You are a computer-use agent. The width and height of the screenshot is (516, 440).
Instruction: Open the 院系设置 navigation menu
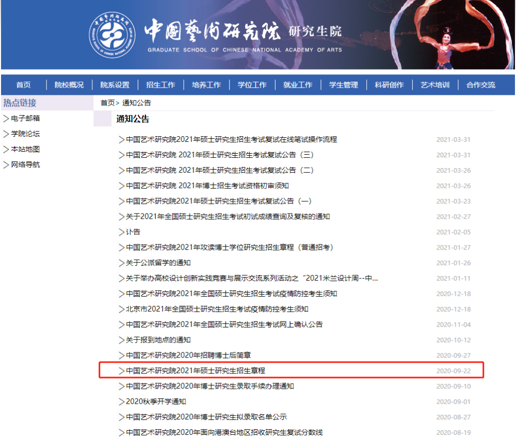115,85
